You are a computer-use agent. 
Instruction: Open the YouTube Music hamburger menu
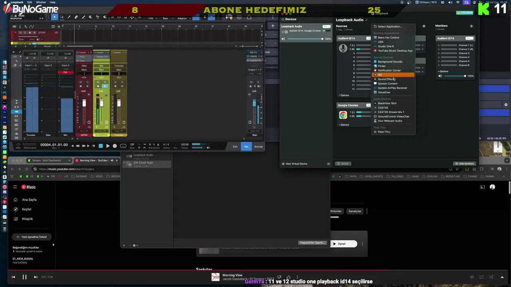point(15,187)
